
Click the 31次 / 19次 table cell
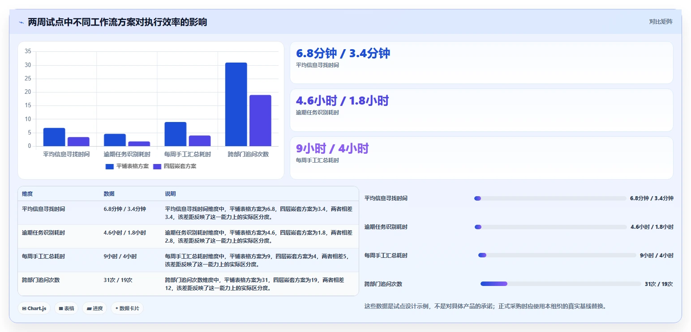(118, 280)
